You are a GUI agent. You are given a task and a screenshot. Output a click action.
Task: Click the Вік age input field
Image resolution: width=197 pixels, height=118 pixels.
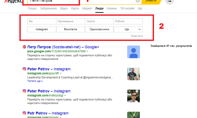tap(42, 21)
